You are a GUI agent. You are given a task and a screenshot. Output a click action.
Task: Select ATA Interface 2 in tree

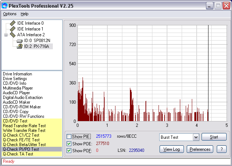tap(31, 35)
